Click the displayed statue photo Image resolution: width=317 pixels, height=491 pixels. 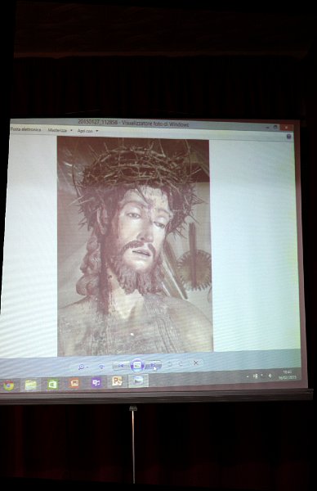coord(135,246)
